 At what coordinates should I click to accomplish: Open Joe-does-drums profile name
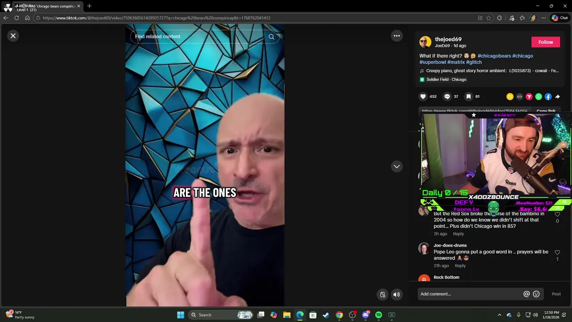tap(450, 246)
